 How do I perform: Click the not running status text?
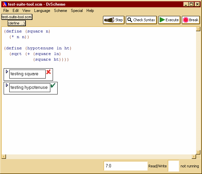pyautogui.click(x=189, y=166)
